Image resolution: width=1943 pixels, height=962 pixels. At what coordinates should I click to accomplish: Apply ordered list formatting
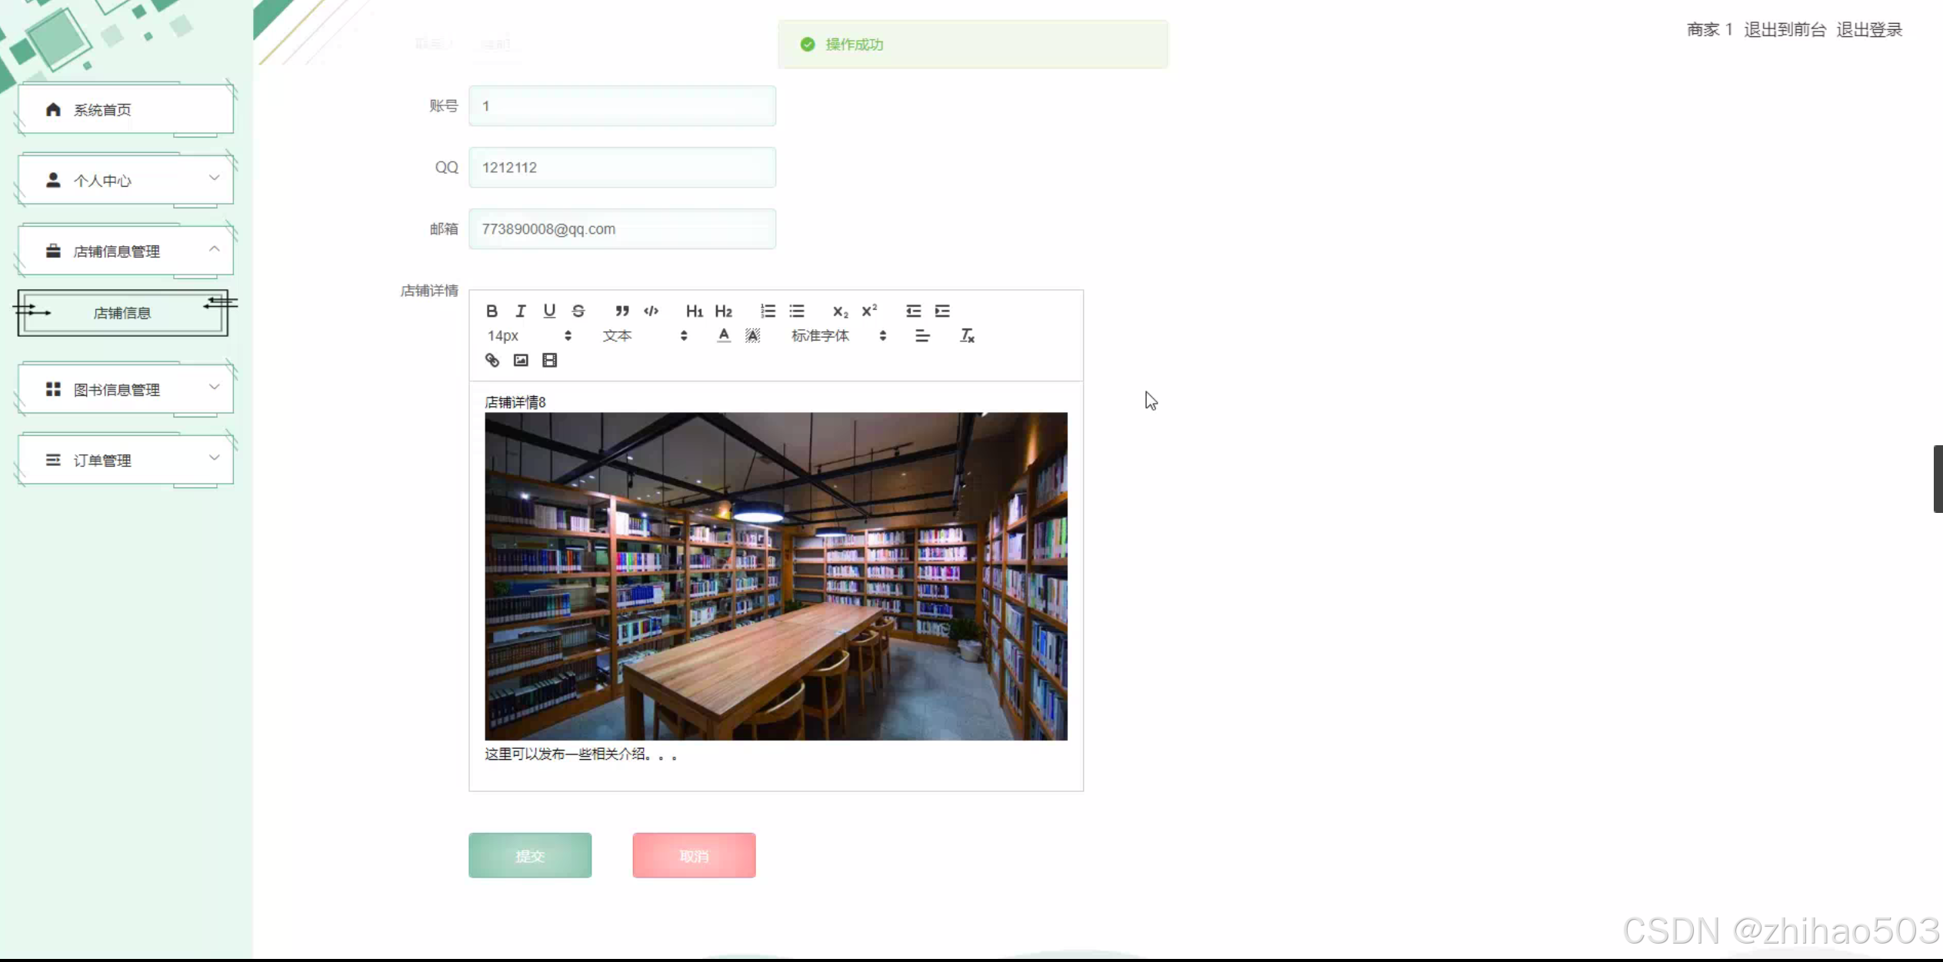[768, 311]
